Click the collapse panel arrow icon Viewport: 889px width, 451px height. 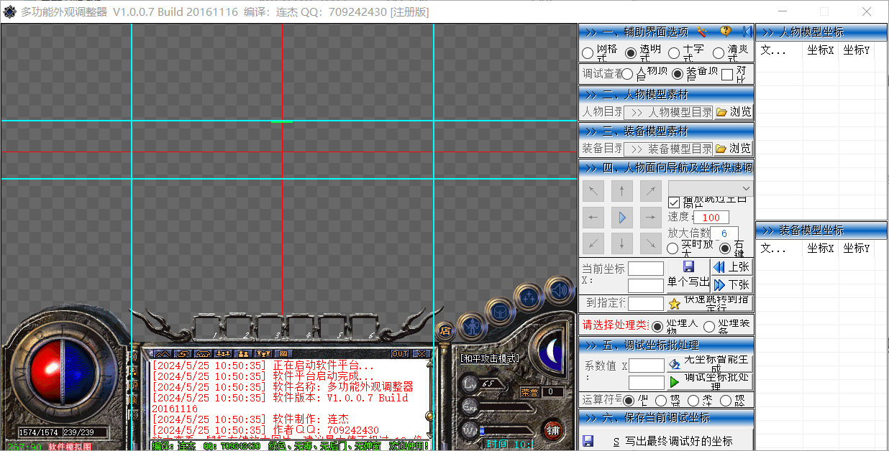(x=747, y=32)
